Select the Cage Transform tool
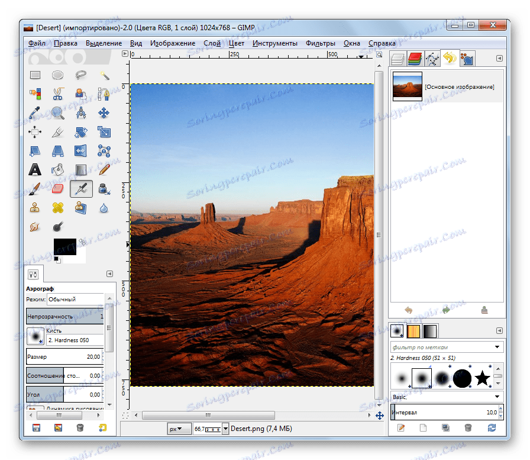The height and width of the screenshot is (460, 530). click(104, 151)
